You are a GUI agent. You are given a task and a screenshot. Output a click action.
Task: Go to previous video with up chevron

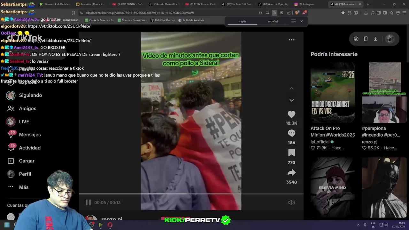291,88
